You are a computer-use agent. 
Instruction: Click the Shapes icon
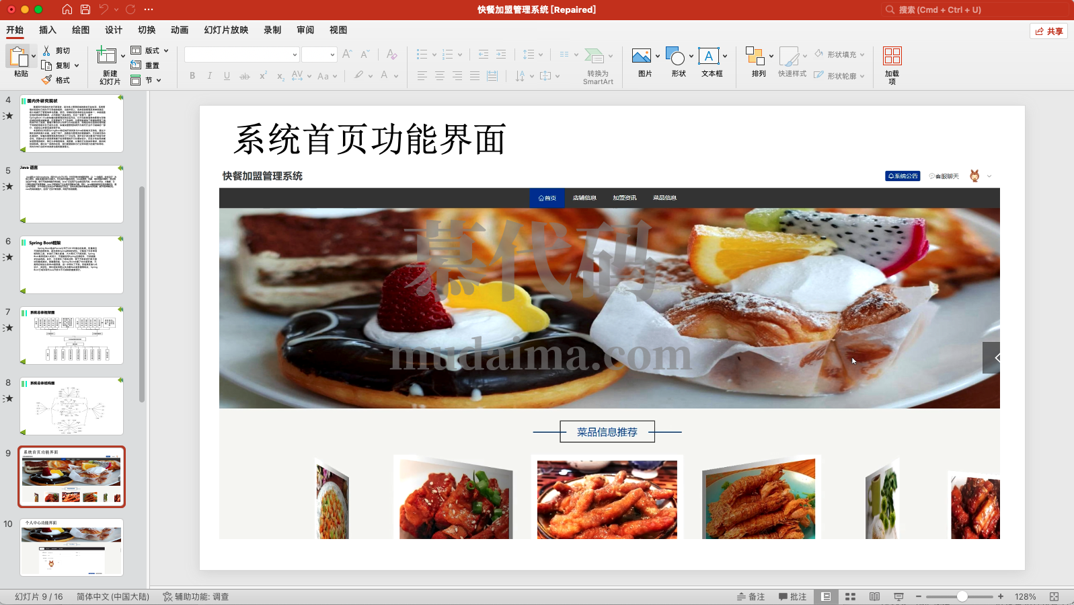point(675,55)
